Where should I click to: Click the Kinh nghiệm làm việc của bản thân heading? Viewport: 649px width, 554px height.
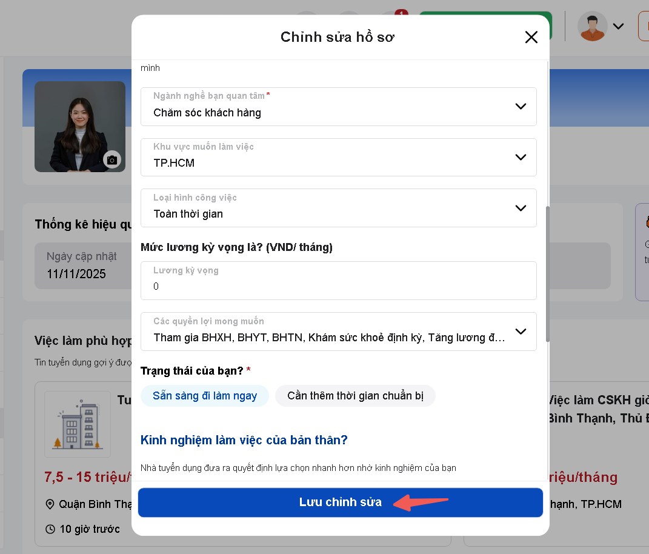point(244,440)
